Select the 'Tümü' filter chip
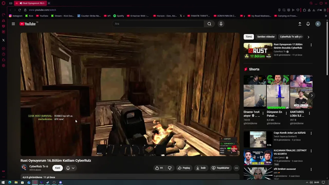 (x=249, y=37)
